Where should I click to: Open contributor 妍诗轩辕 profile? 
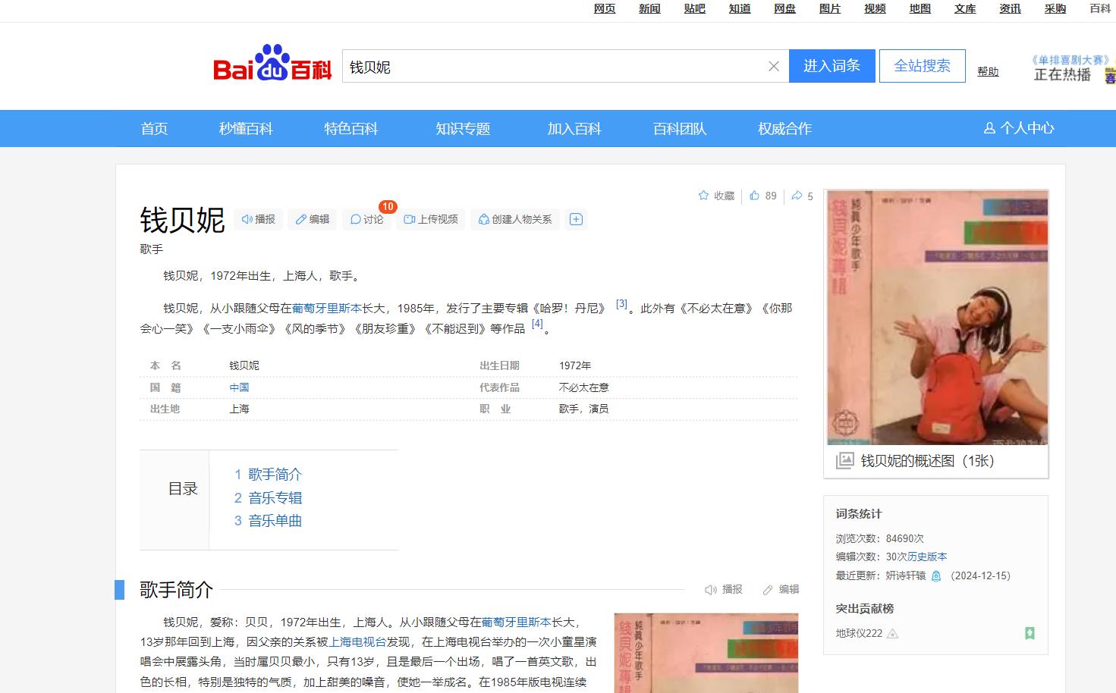(x=906, y=576)
